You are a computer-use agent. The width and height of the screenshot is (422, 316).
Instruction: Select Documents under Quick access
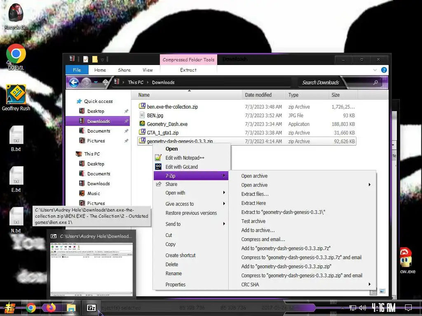click(x=99, y=131)
